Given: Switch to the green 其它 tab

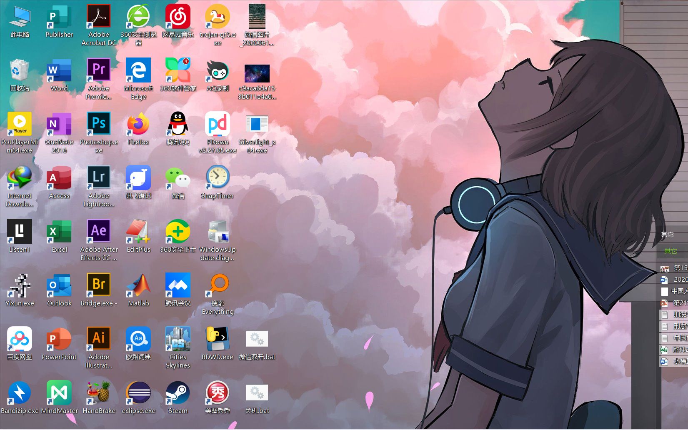Looking at the screenshot, I should [x=670, y=251].
